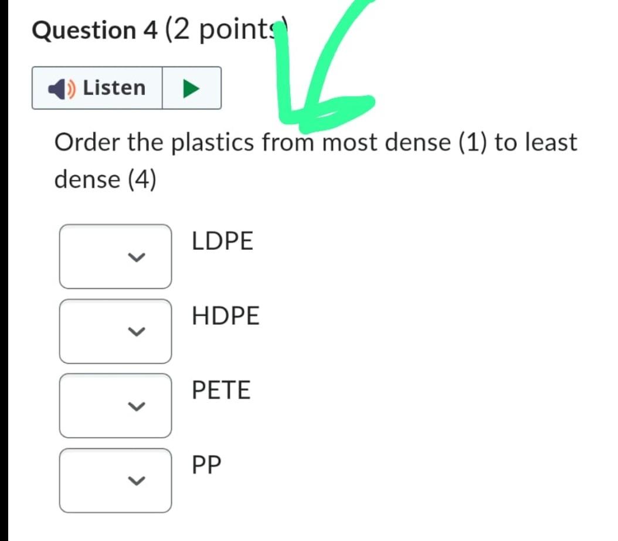Screen dimensions: 618x541
Task: Open the ranking dropdown beside LDPE
Action: point(115,256)
